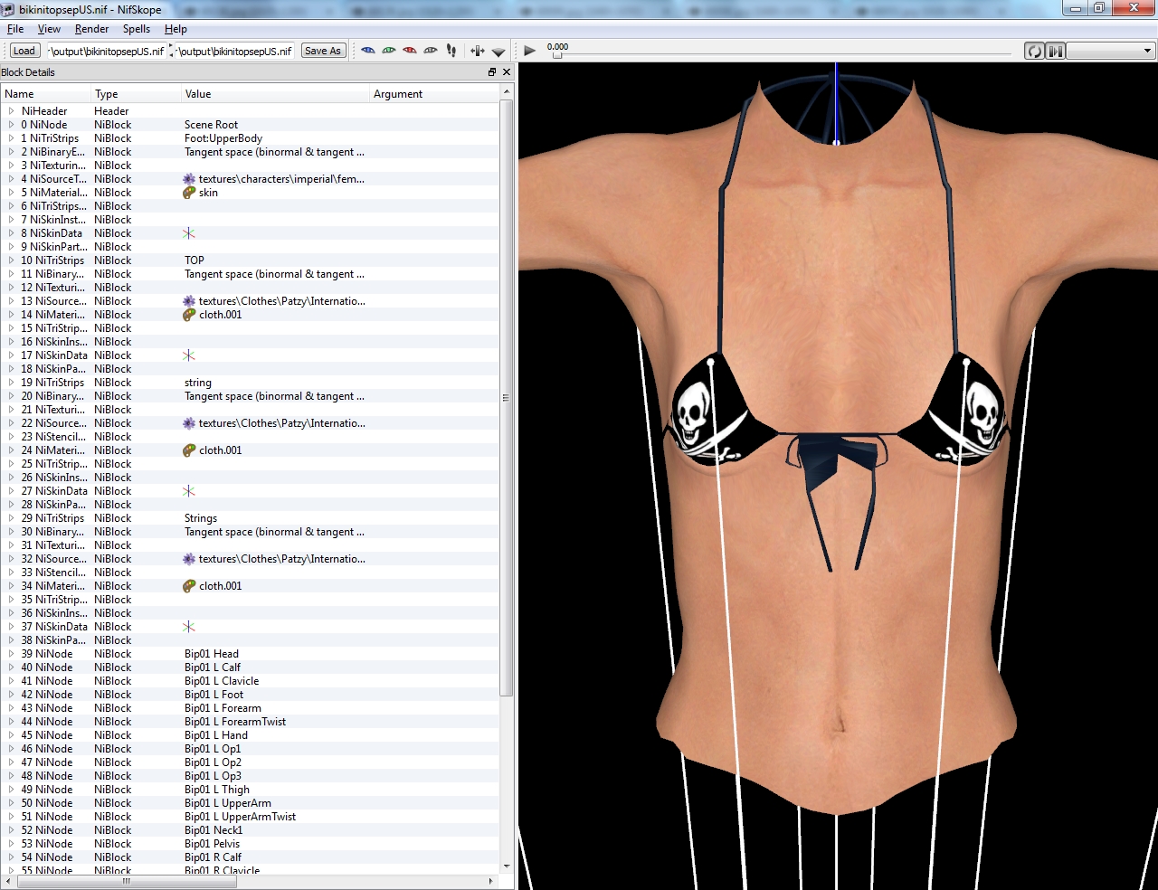Open the Render menu
The image size is (1158, 890).
coord(91,29)
